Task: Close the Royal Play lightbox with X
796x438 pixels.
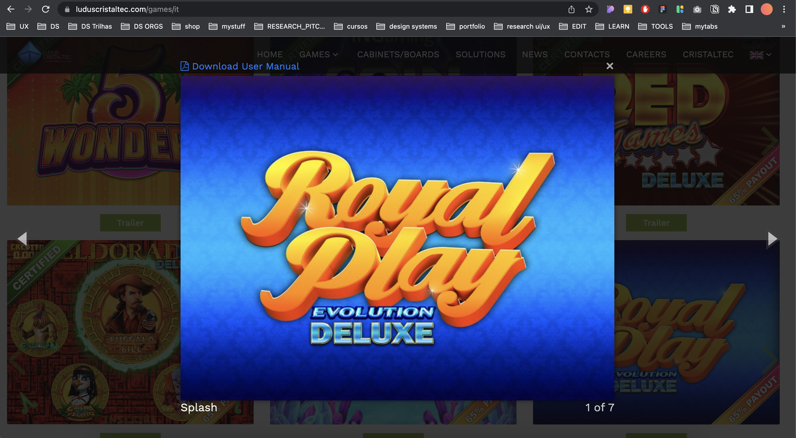Action: tap(610, 66)
